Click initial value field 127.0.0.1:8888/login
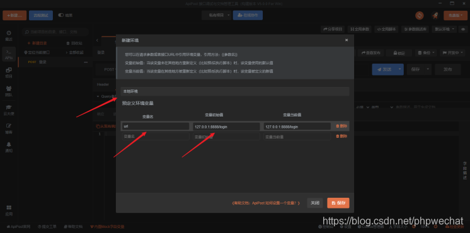The width and height of the screenshot is (470, 233). point(226,127)
